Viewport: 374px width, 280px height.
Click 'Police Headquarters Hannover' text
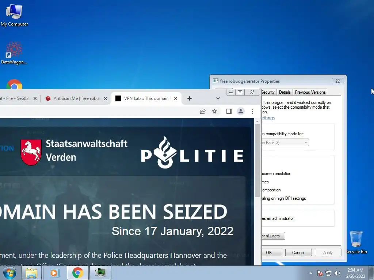pyautogui.click(x=152, y=255)
